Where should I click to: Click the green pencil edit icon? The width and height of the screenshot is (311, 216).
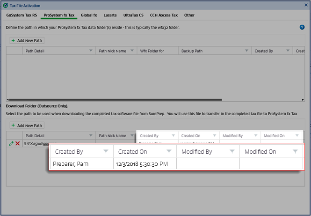(x=11, y=143)
